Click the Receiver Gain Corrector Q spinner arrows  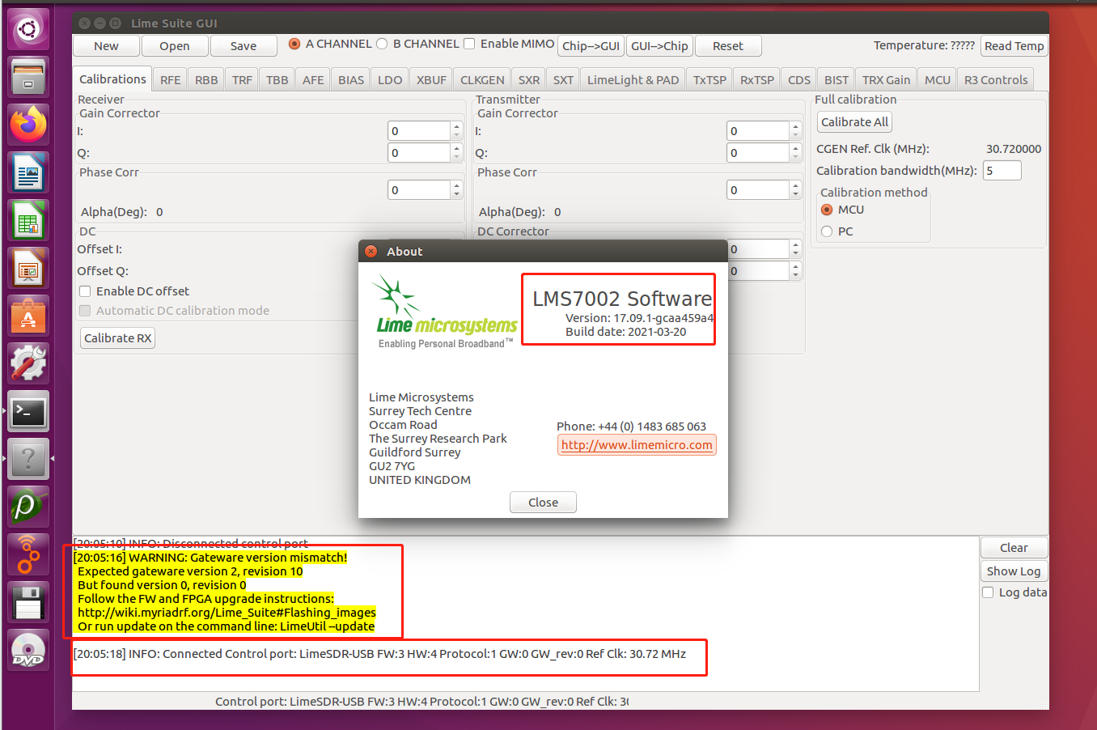point(456,153)
